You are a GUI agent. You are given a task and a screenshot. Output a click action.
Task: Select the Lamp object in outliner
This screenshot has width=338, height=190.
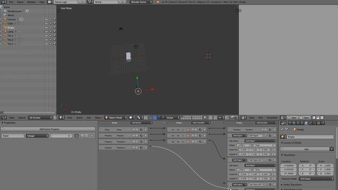pos(11,32)
